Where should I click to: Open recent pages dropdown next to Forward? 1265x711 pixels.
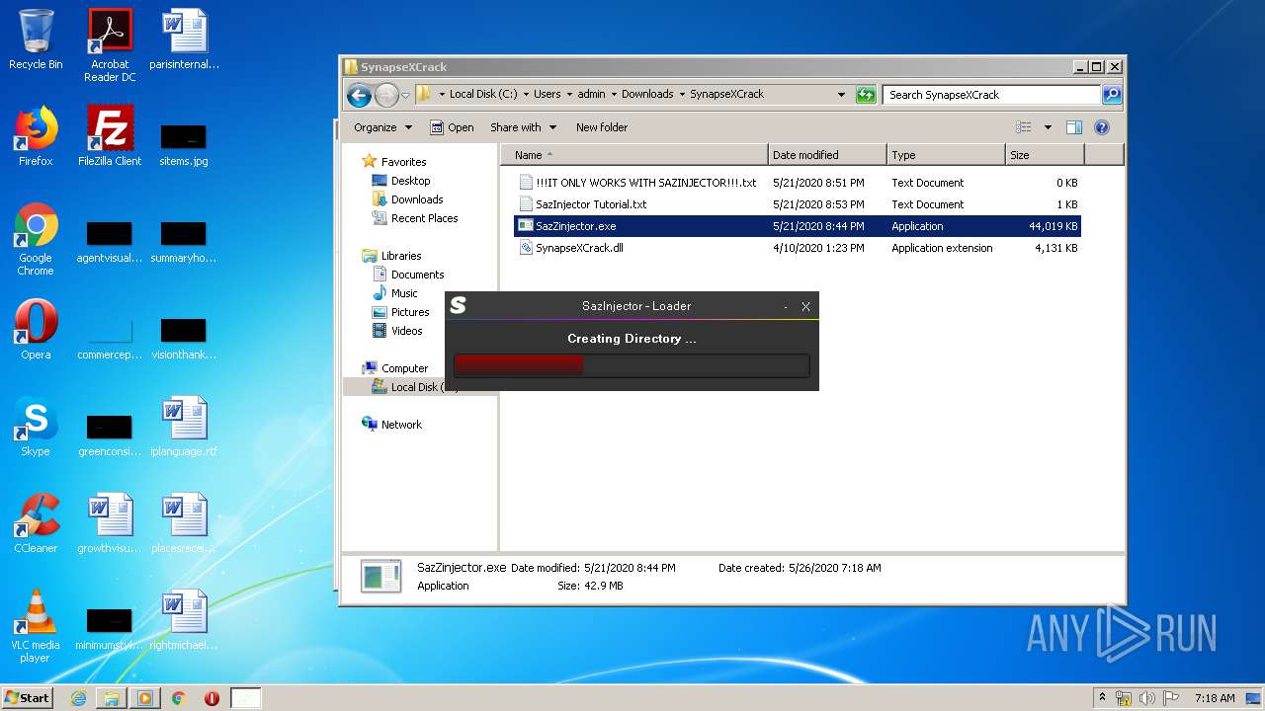pos(405,96)
